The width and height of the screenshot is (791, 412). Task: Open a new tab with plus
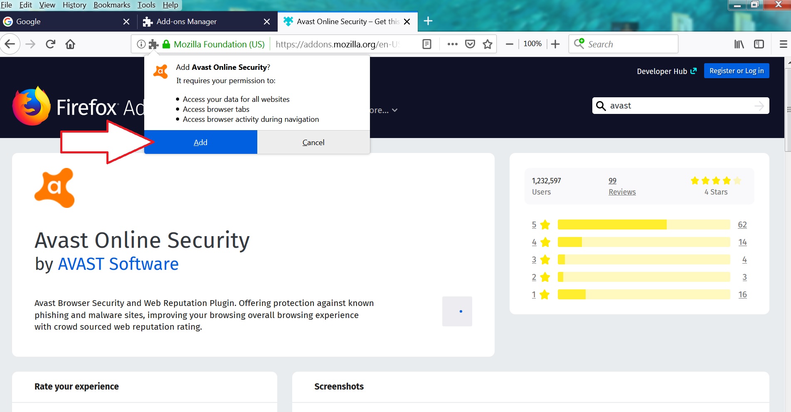428,21
